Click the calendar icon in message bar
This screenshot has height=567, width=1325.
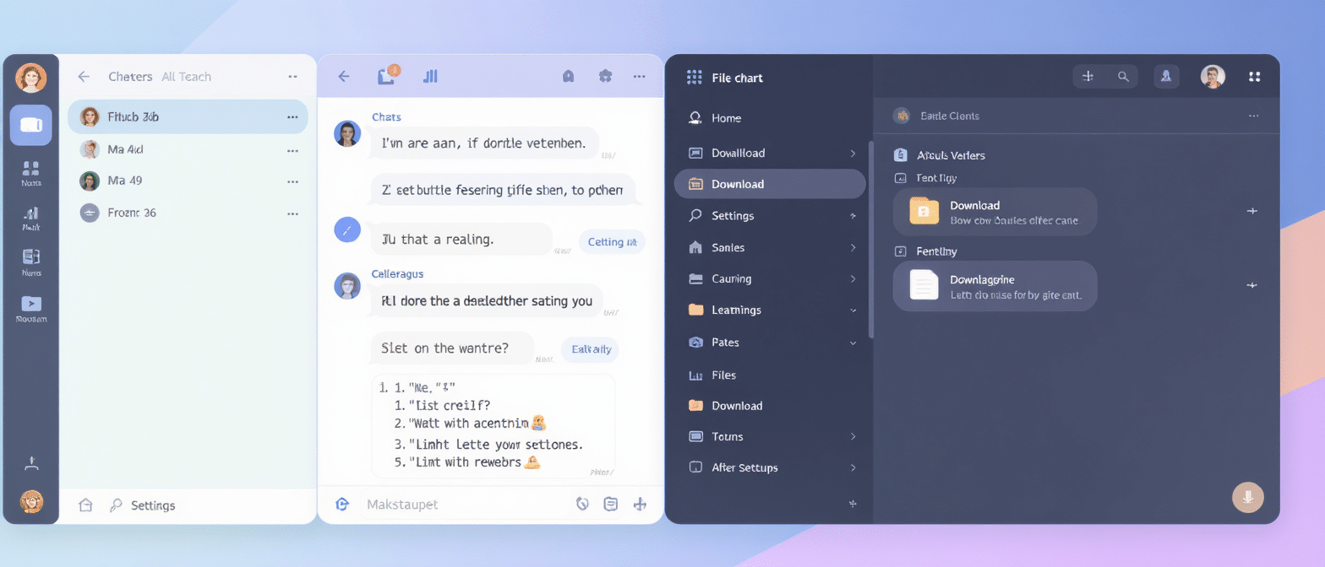click(x=611, y=504)
